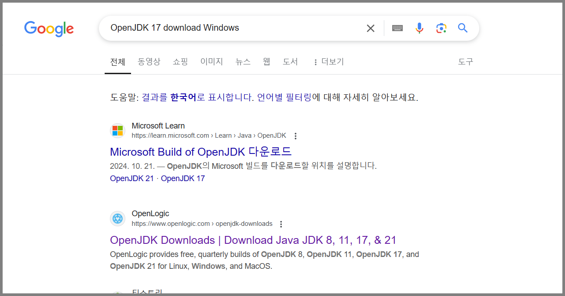This screenshot has height=296, width=565.
Task: Click the OpenLogic site name
Action: pyautogui.click(x=150, y=214)
